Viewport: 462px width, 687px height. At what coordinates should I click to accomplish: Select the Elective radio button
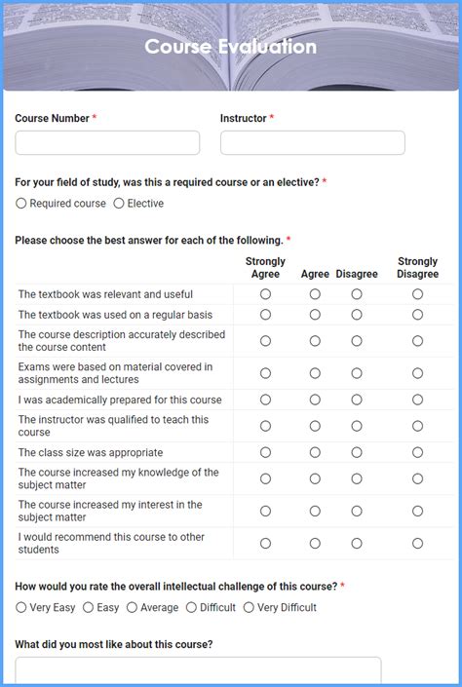119,204
